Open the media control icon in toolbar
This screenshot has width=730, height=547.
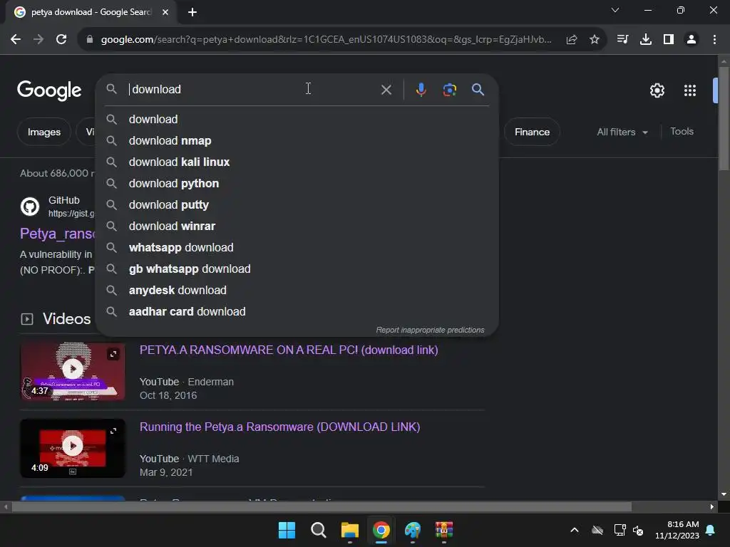pyautogui.click(x=622, y=40)
